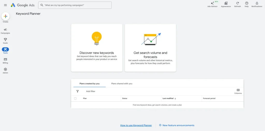Open Campaigns in the sidebar

point(5,31)
